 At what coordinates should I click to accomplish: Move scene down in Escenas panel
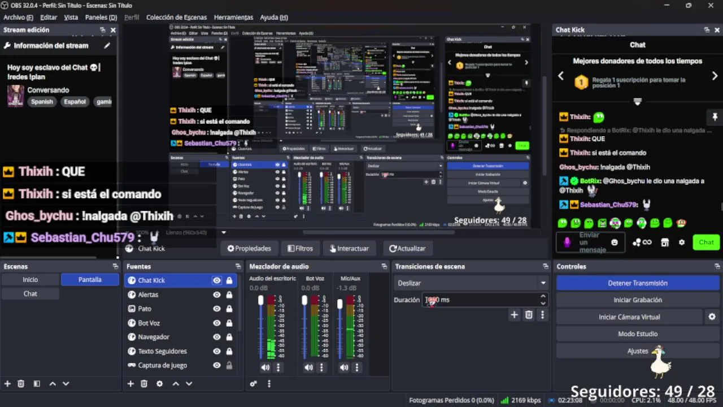click(66, 383)
